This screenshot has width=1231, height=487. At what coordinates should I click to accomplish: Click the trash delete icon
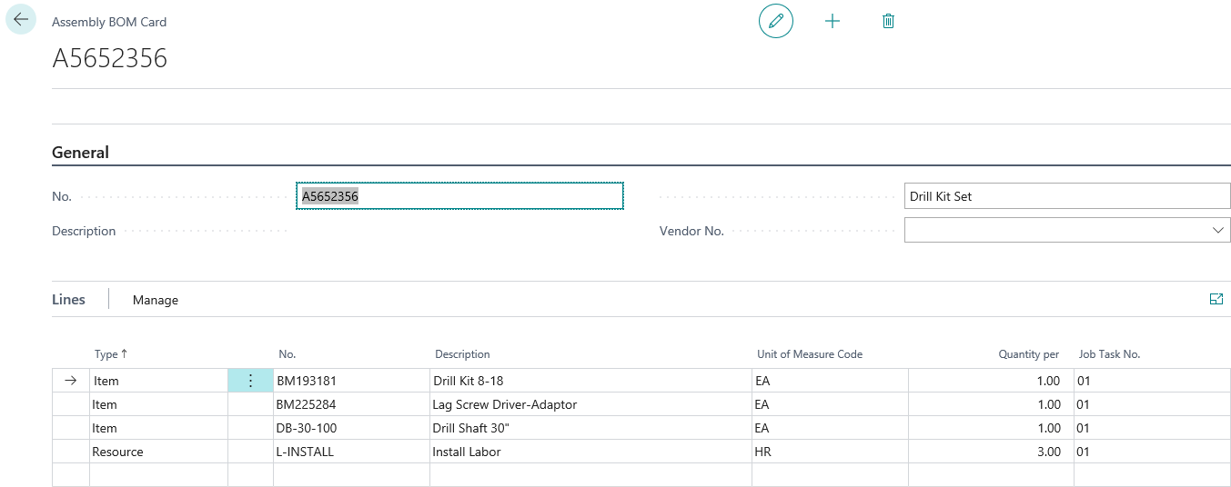click(x=888, y=21)
